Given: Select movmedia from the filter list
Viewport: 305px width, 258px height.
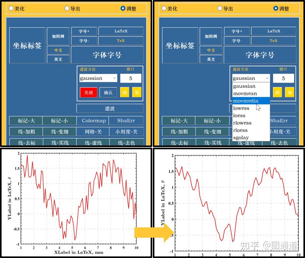Looking at the screenshot, I should 247,101.
